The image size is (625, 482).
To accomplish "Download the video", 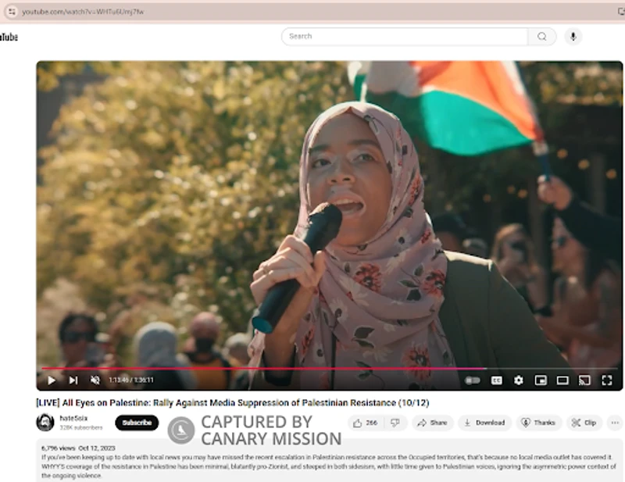I will (484, 423).
